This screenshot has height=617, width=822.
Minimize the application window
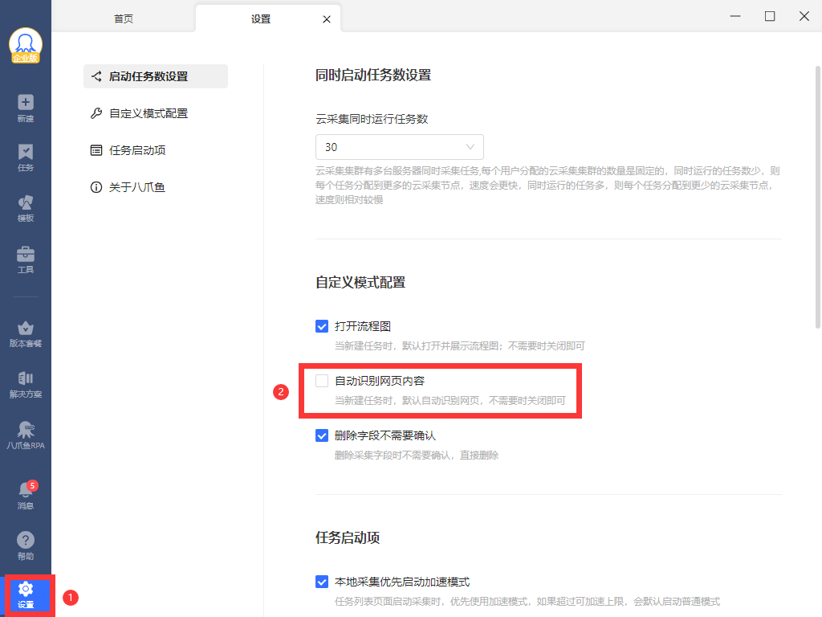click(x=735, y=16)
